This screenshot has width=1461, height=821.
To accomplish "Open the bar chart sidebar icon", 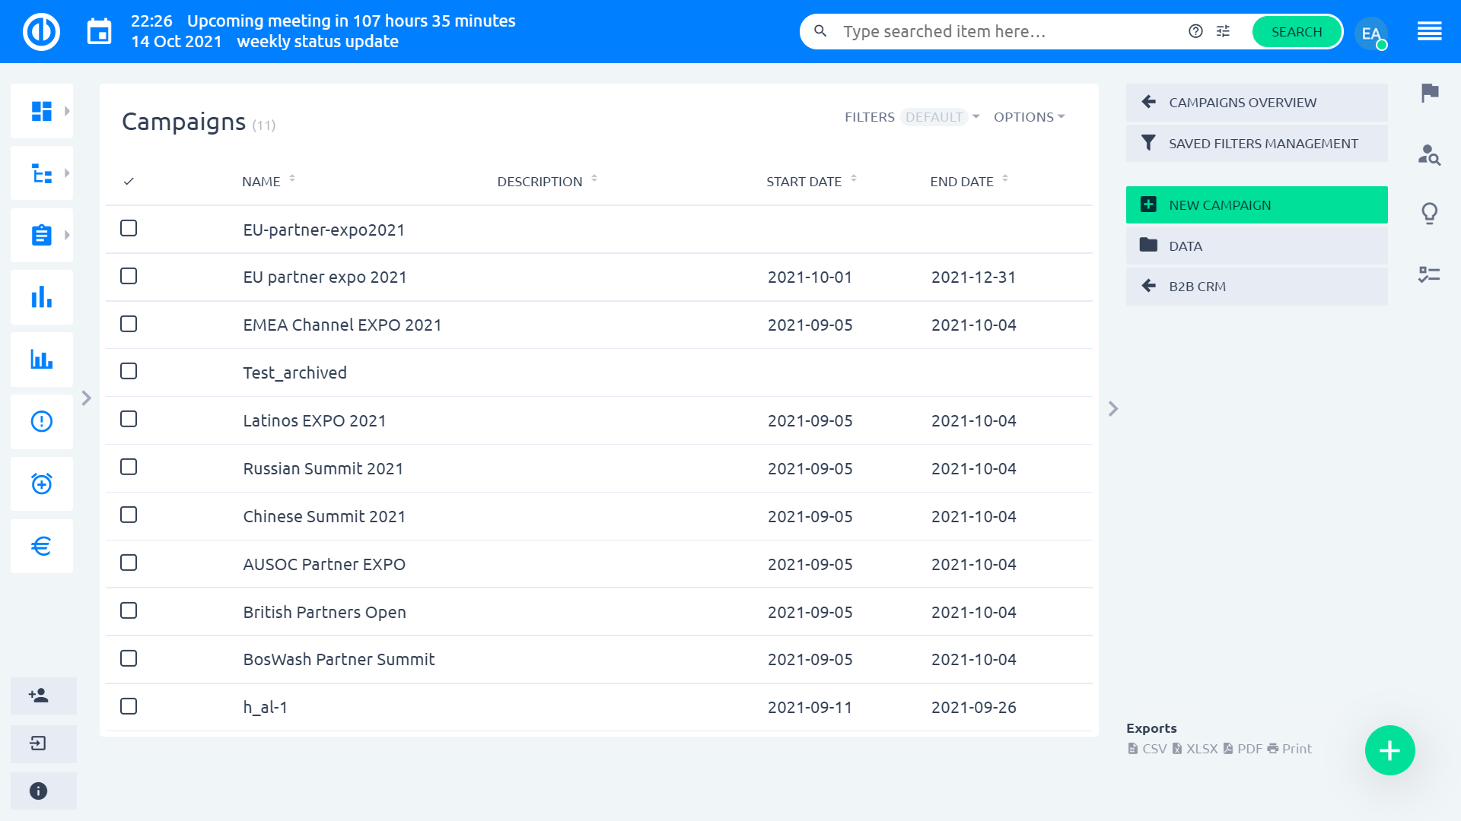I will coord(42,297).
